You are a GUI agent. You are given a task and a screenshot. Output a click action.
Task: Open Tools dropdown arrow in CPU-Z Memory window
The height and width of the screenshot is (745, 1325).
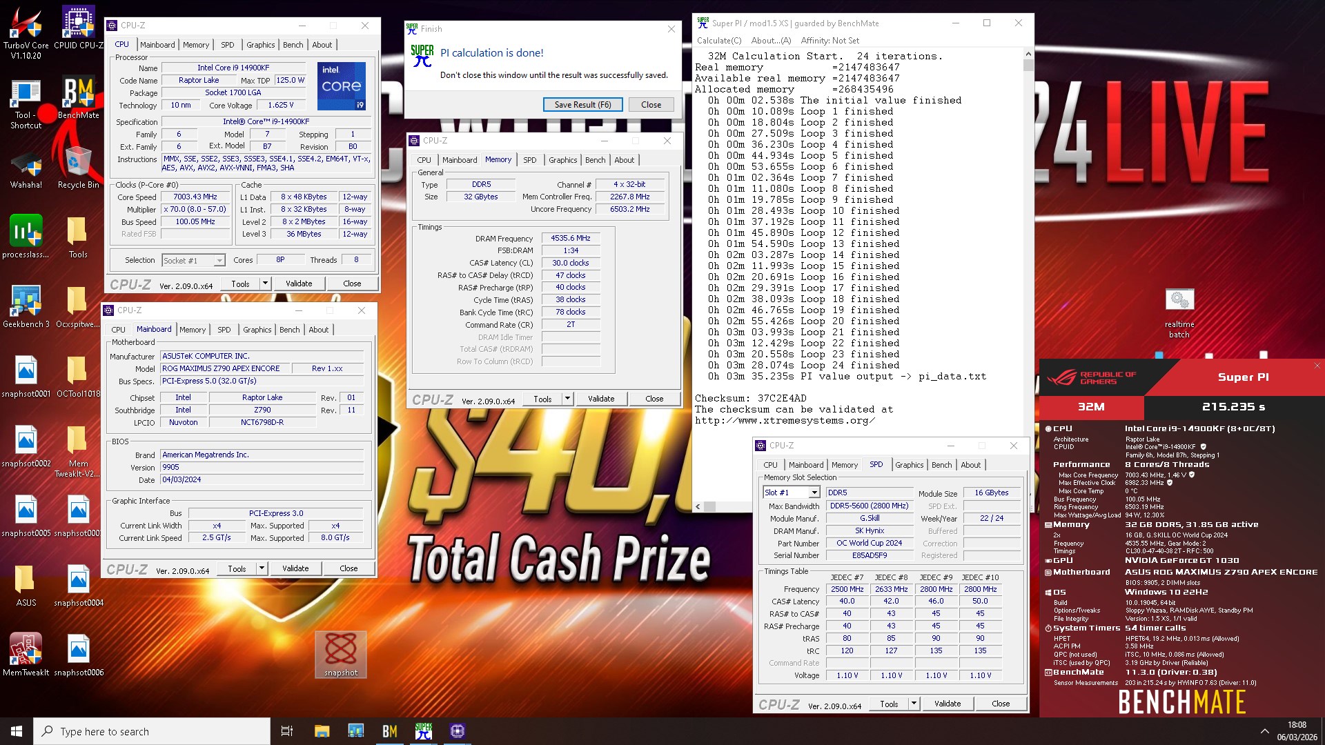click(567, 399)
